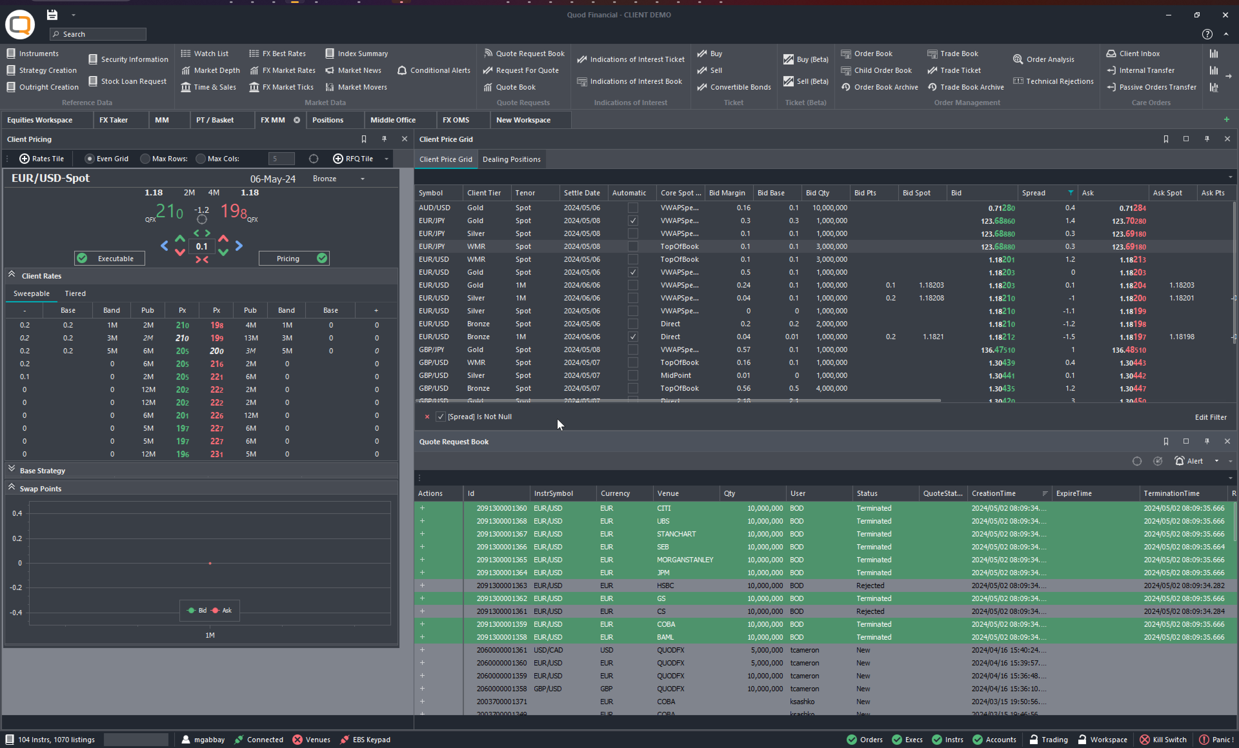Click the Client Inbox icon
Viewport: 1239px width, 748px height.
click(x=1111, y=53)
